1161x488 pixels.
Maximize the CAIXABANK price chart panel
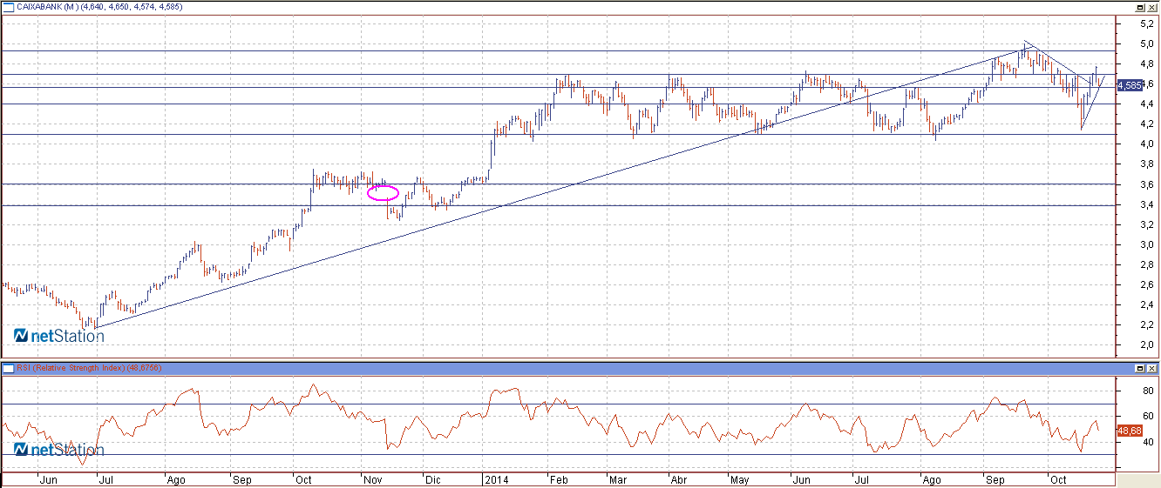point(1139,7)
